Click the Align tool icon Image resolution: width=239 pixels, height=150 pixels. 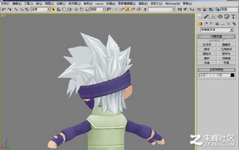185,10
